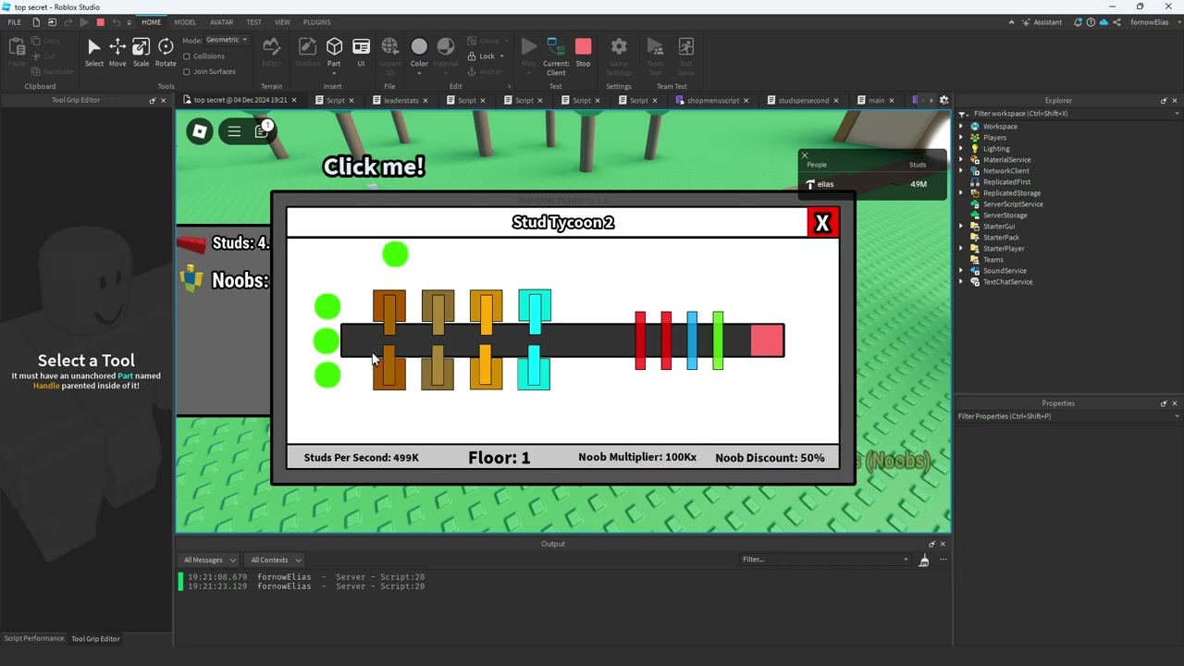Enable the Join Surfaces checkbox

[x=187, y=71]
